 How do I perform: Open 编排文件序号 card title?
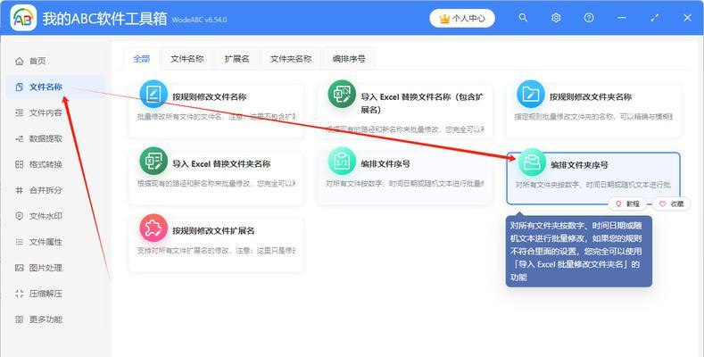[x=385, y=164]
